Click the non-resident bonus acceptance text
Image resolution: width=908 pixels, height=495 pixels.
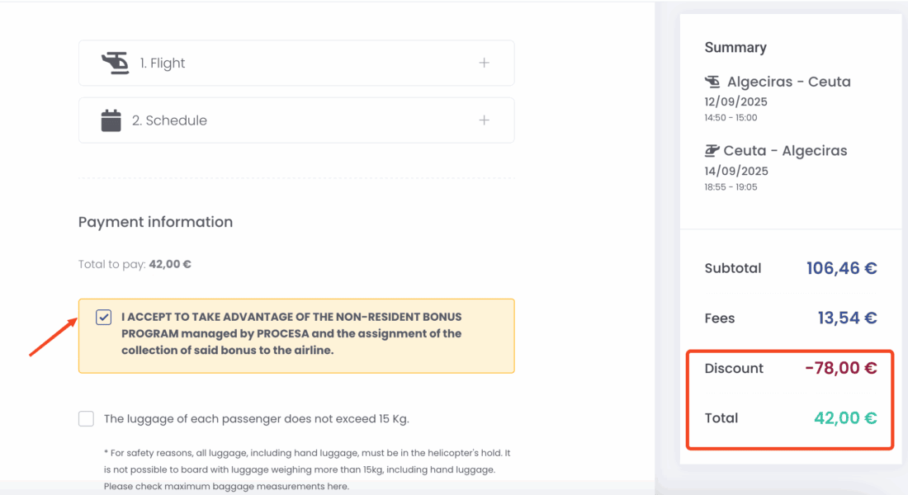pyautogui.click(x=291, y=333)
